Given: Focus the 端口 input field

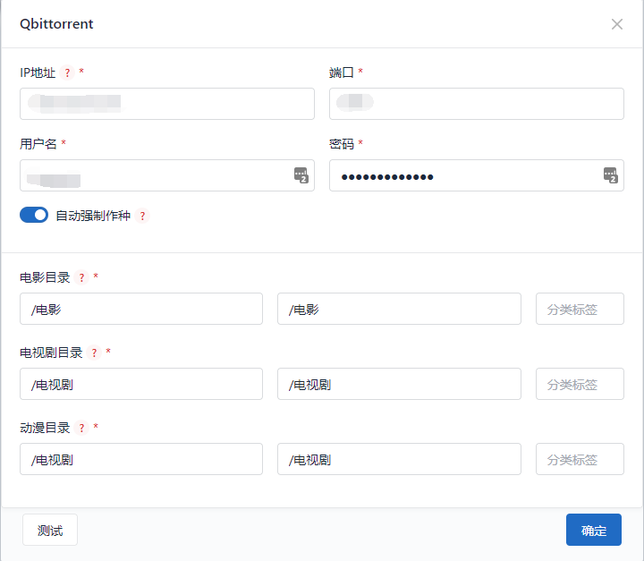Looking at the screenshot, I should [x=477, y=104].
